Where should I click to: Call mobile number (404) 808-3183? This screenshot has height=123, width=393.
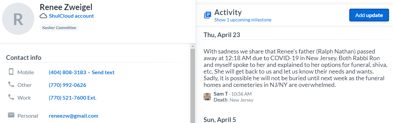pos(68,72)
